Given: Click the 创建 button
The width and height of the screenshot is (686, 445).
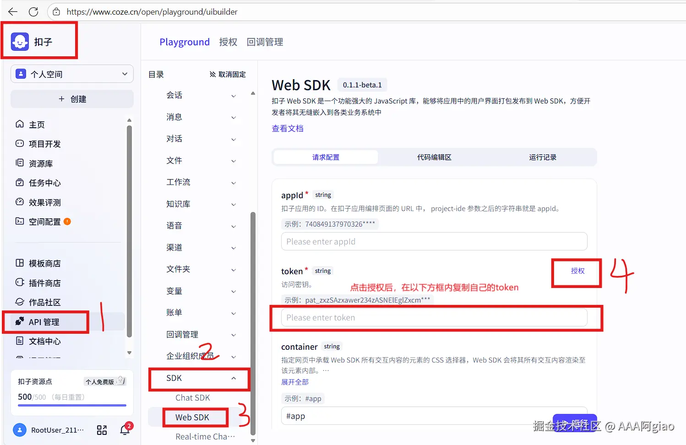Looking at the screenshot, I should click(x=72, y=99).
